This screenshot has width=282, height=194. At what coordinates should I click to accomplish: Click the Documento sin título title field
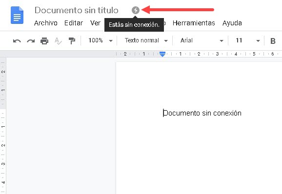pos(77,10)
